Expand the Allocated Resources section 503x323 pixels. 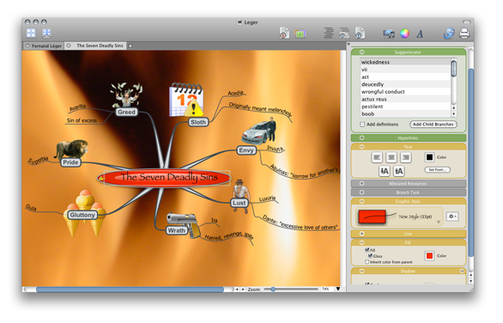(362, 184)
